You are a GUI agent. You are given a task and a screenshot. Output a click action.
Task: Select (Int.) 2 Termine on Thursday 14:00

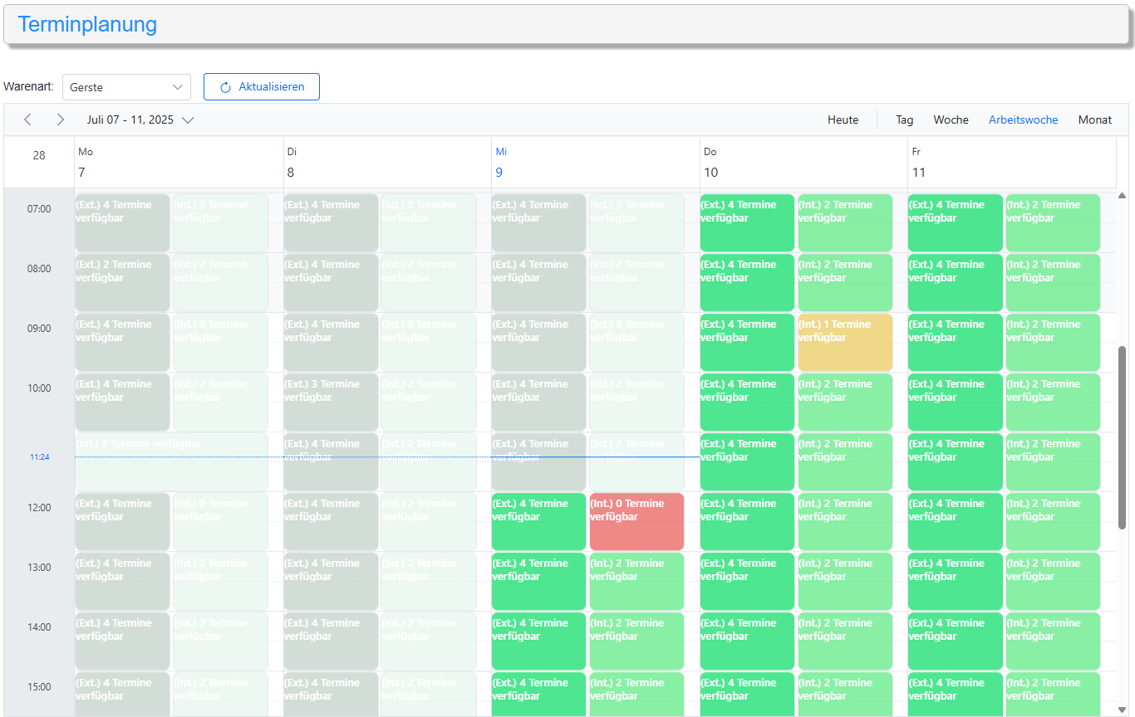845,641
